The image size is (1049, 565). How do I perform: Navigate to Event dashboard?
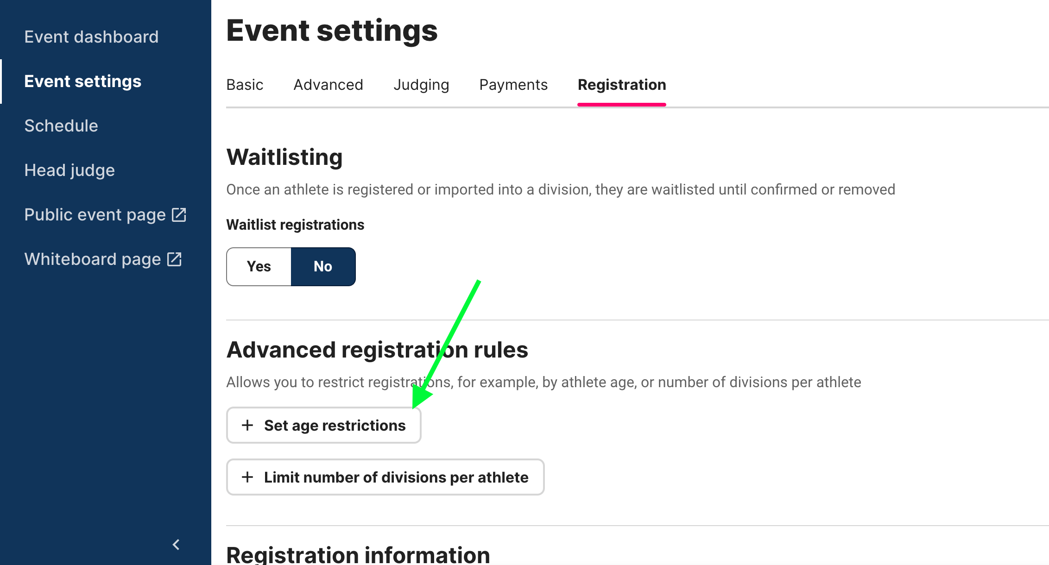[x=92, y=37]
